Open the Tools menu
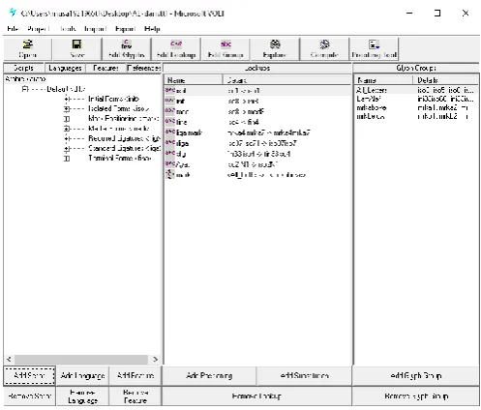The height and width of the screenshot is (410, 481). 68,29
